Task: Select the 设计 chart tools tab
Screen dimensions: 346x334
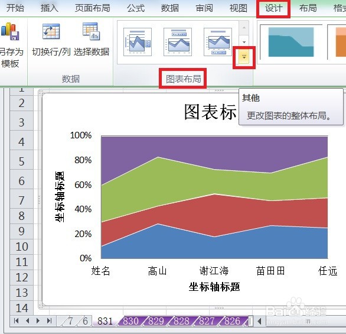Action: [273, 8]
